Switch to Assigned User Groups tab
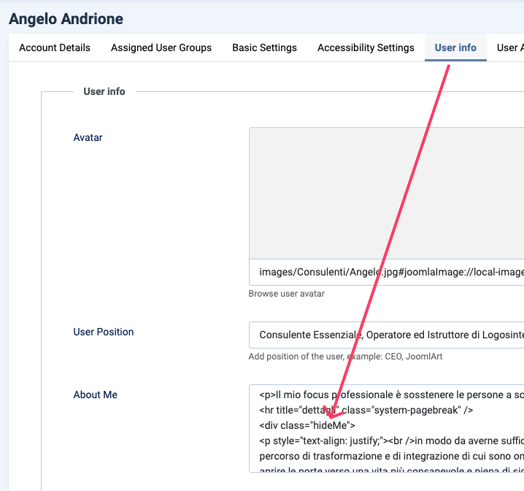 pos(161,47)
